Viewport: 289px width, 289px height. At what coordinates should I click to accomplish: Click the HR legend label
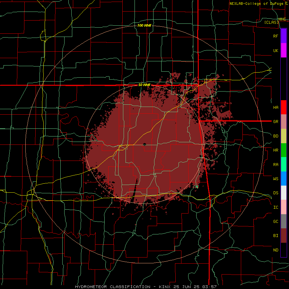click(x=276, y=150)
